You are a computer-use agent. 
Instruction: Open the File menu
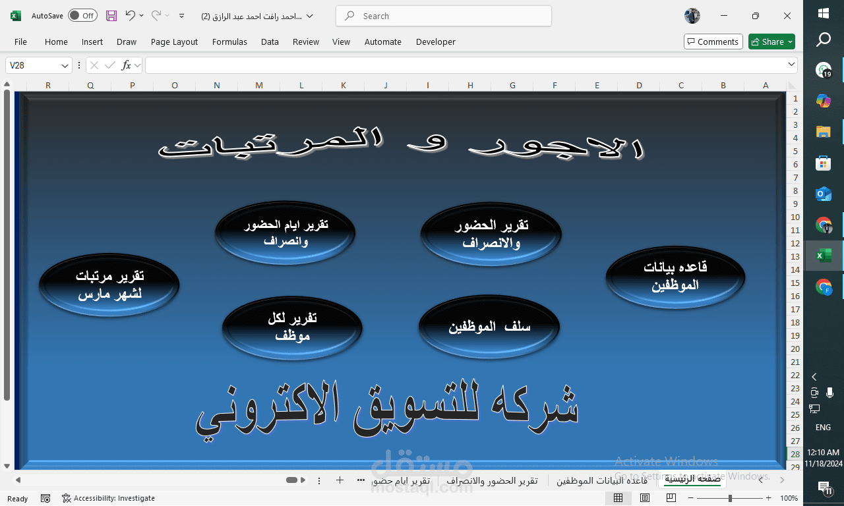(20, 42)
